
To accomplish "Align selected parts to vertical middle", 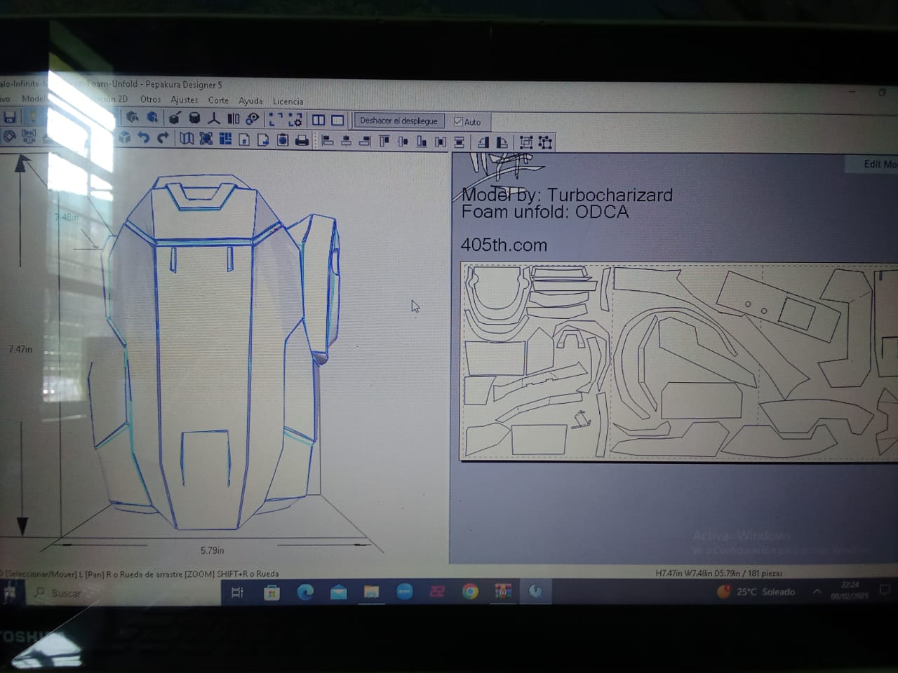I will [x=403, y=142].
